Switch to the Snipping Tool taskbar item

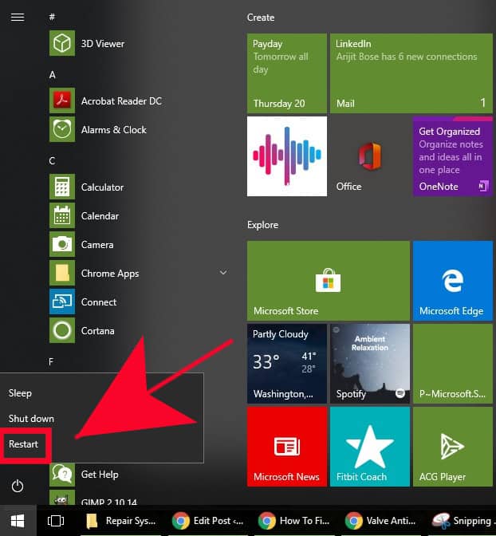pos(463,521)
